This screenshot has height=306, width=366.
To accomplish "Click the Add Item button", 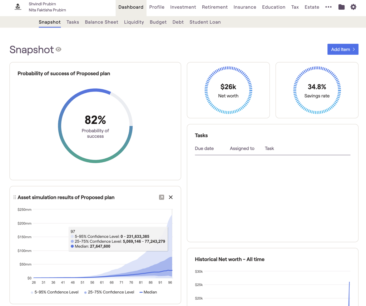I will [x=342, y=49].
